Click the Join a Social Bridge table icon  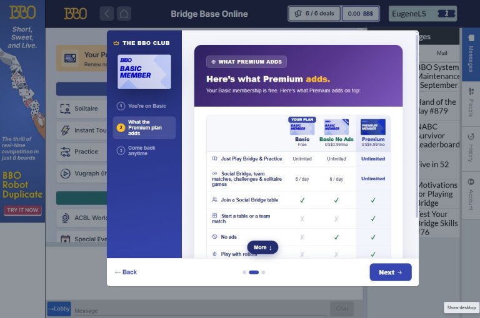tap(214, 200)
